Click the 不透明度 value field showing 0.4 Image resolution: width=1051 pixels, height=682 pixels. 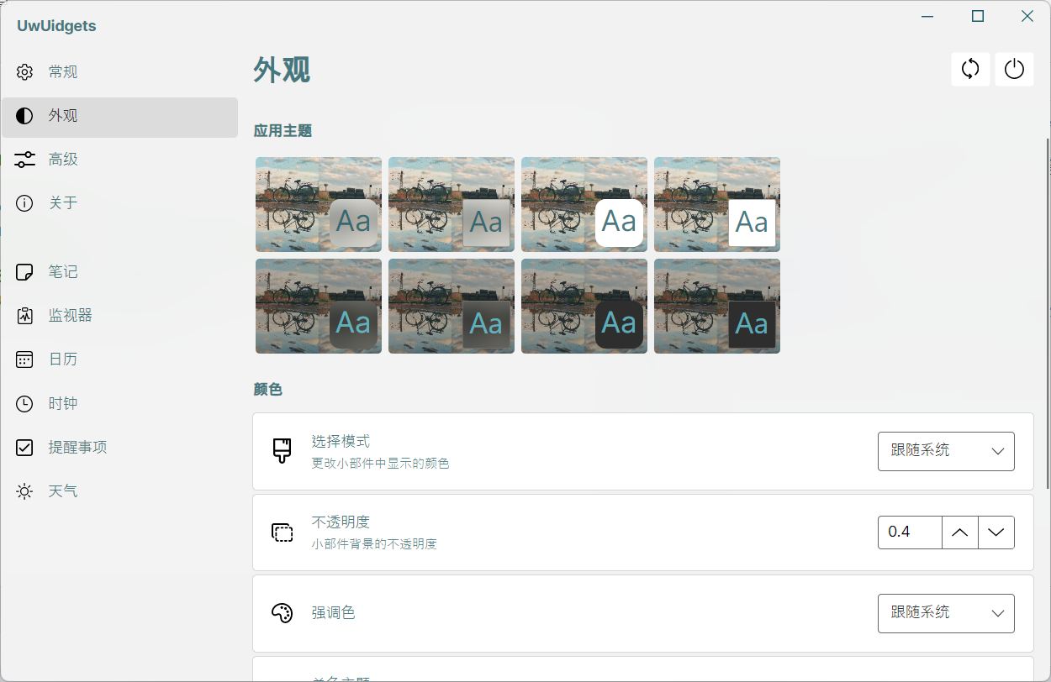[910, 532]
